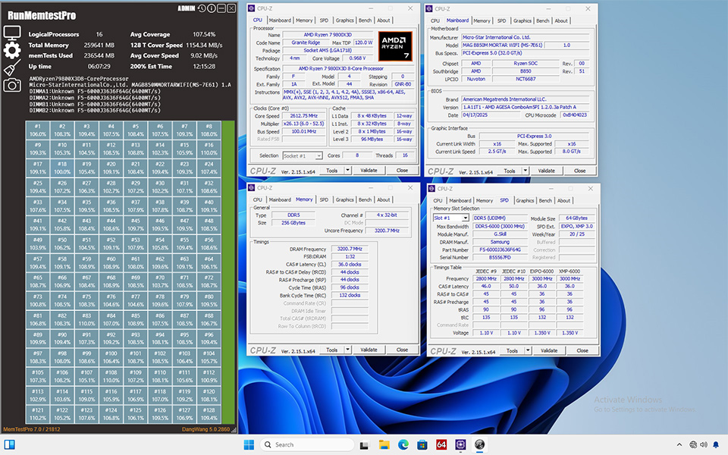Click the history clock icon in RunMemtestPro title bar
Image resolution: width=728 pixels, height=455 pixels.
(201, 8)
